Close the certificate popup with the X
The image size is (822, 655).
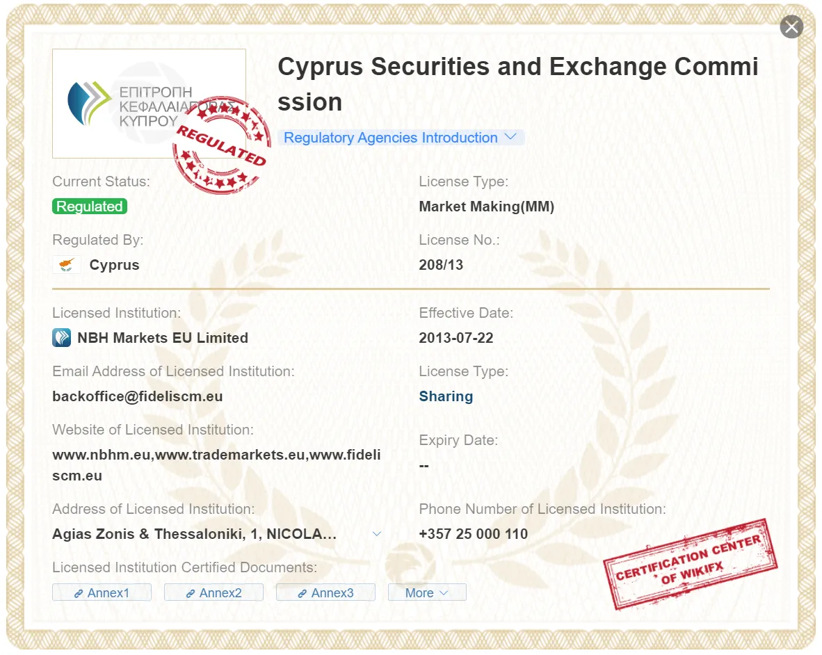pyautogui.click(x=791, y=26)
